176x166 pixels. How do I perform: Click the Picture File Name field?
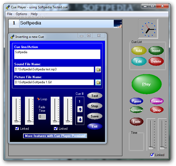pos(54,82)
